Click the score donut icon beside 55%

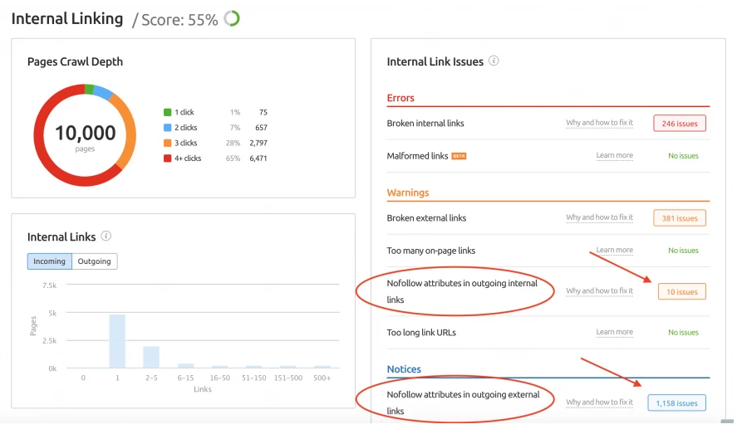point(232,18)
